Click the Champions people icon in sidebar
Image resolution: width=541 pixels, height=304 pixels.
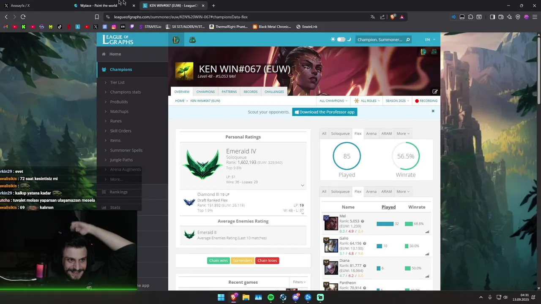click(104, 69)
